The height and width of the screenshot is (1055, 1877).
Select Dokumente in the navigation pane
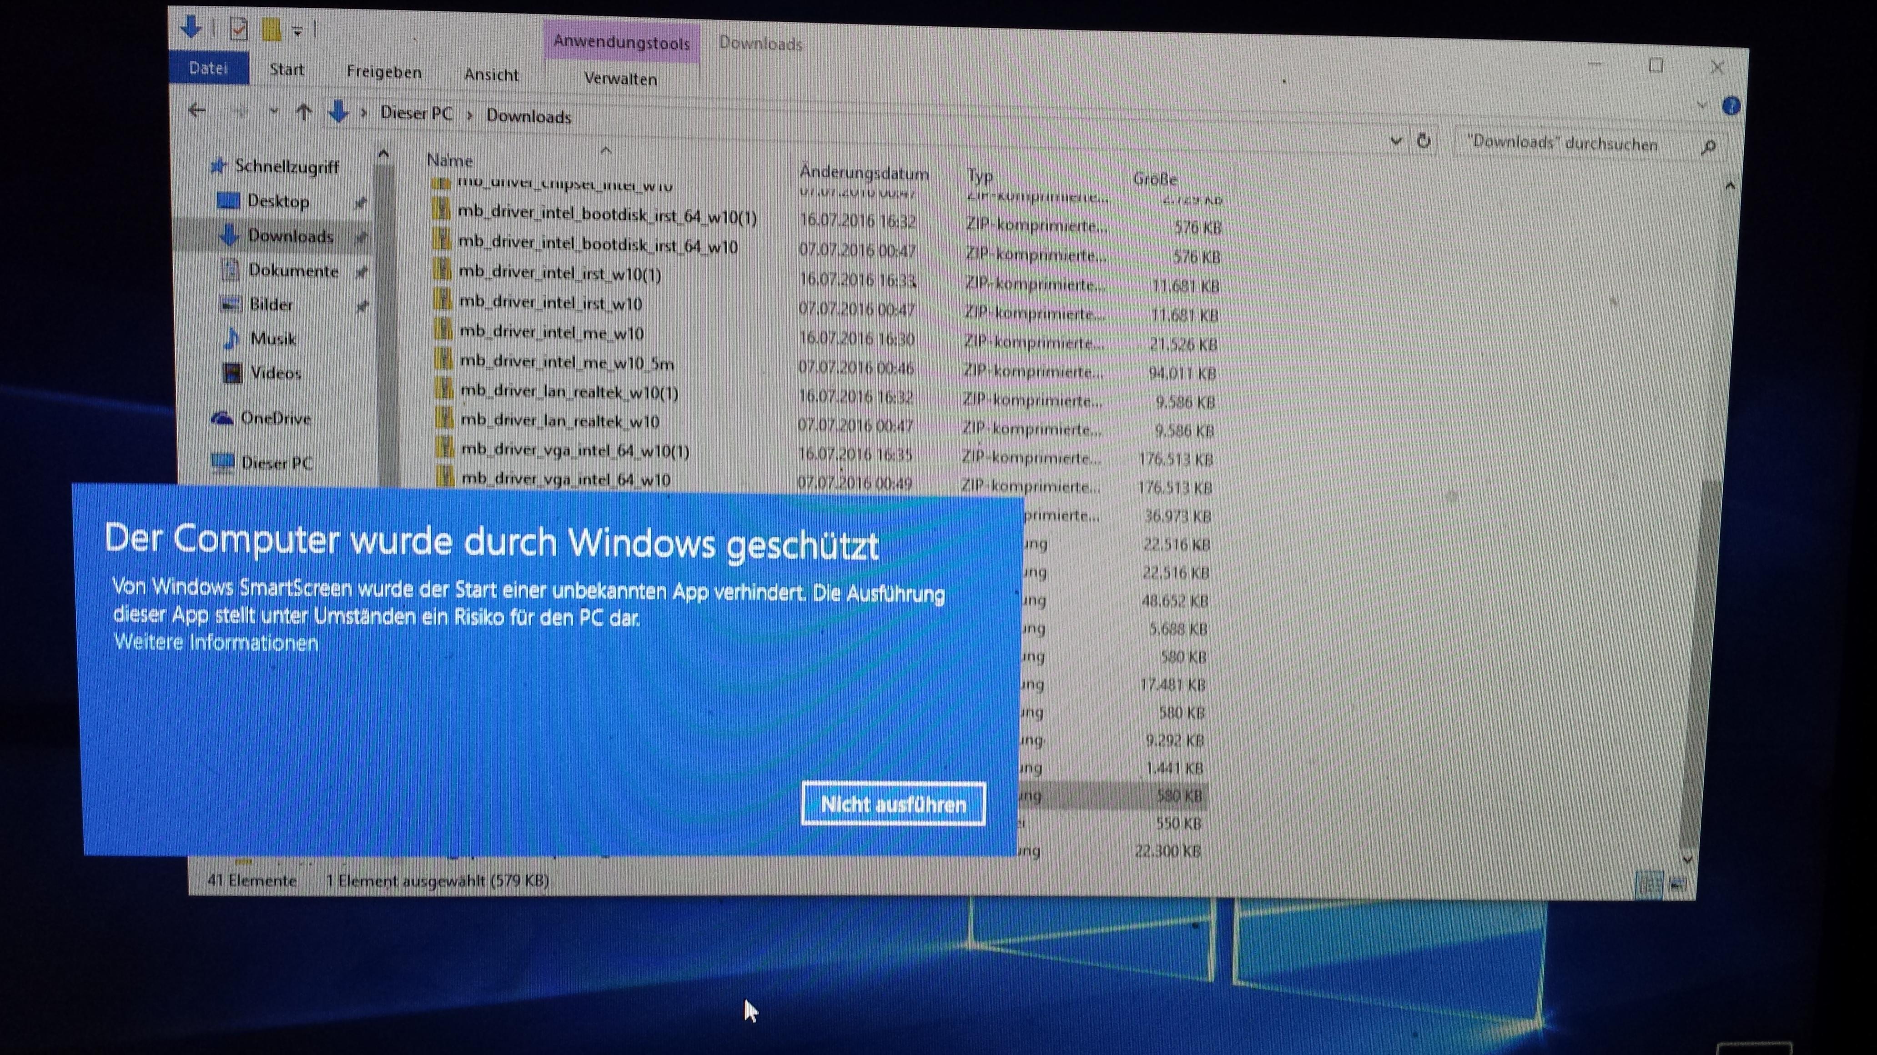click(x=293, y=271)
